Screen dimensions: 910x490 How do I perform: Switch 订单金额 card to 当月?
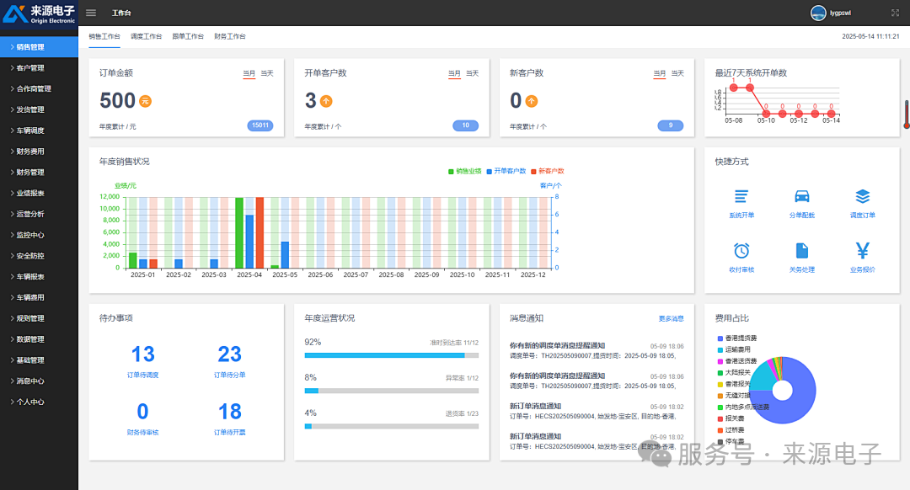point(249,73)
